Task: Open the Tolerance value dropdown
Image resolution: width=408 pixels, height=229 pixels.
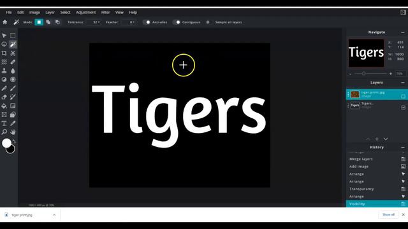Action: click(x=94, y=22)
